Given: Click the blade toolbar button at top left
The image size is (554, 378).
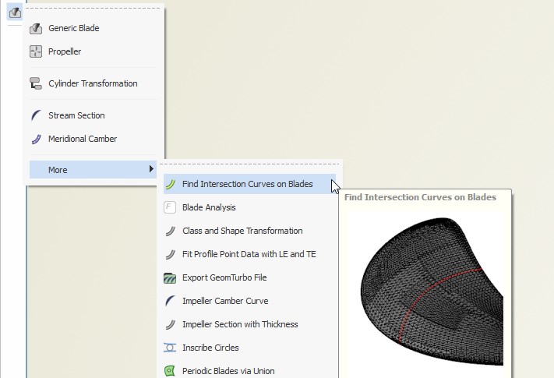Looking at the screenshot, I should (x=15, y=12).
